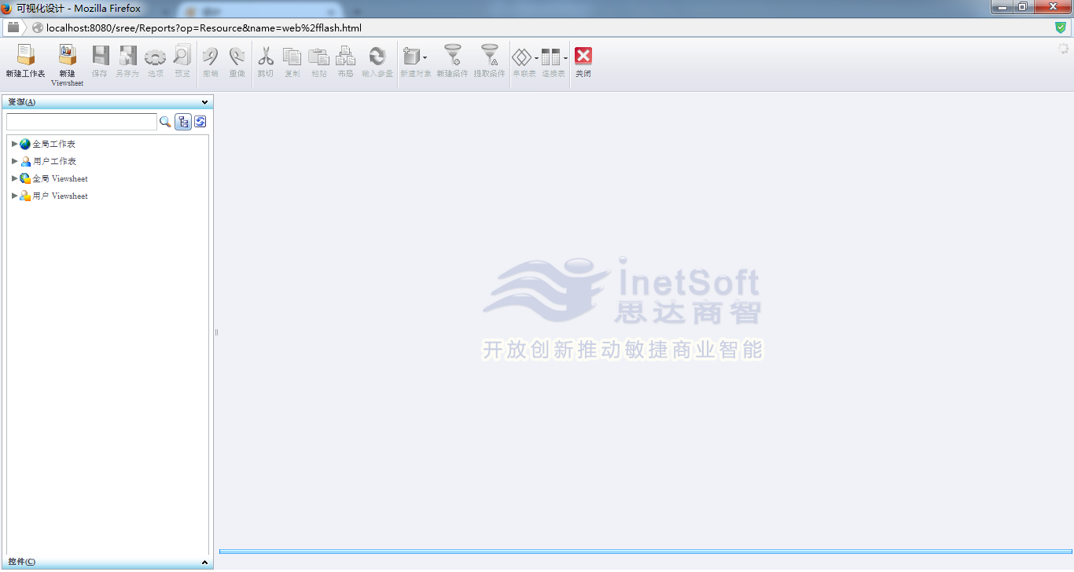
Task: Select the 用户 Viewsheet tree item
Action: pos(60,196)
